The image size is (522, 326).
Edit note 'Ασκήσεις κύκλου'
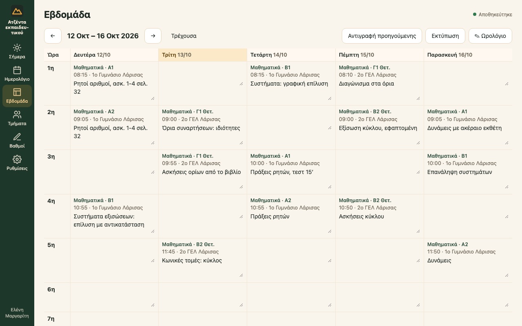(379, 223)
